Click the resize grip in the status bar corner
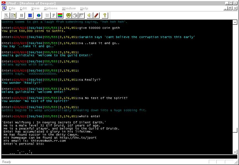The width and height of the screenshot is (239, 165). pyautogui.click(x=236, y=163)
